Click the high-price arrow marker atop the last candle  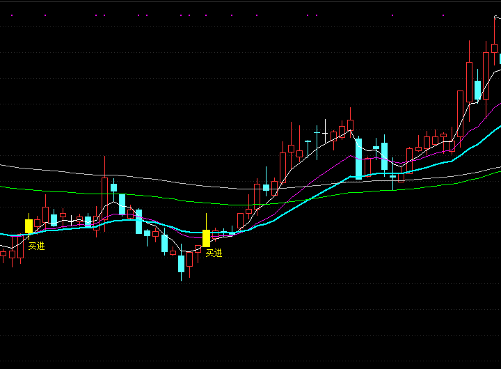[497, 17]
